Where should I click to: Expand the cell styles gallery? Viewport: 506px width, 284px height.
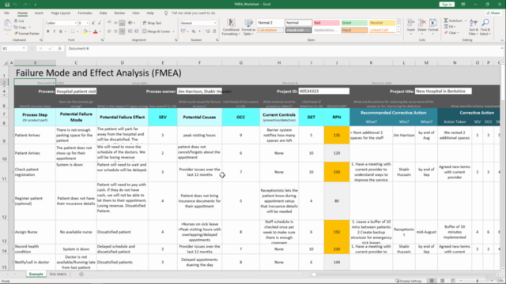(x=398, y=32)
